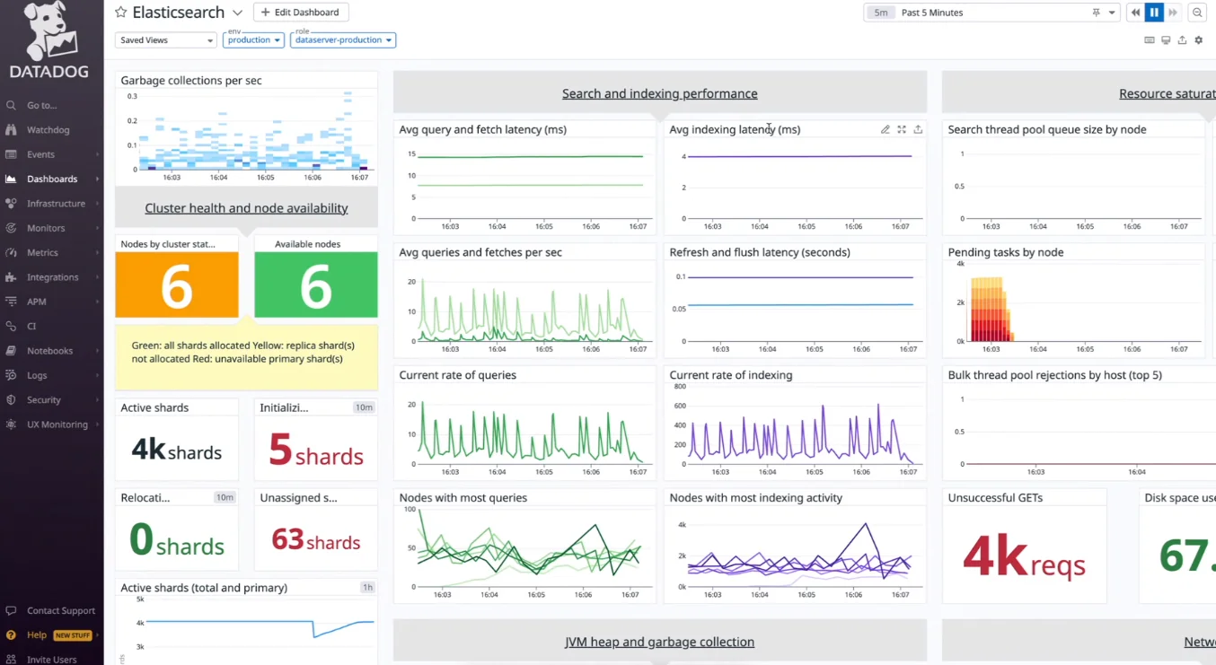The width and height of the screenshot is (1216, 665).
Task: Expand the env production filter dropdown
Action: 254,40
